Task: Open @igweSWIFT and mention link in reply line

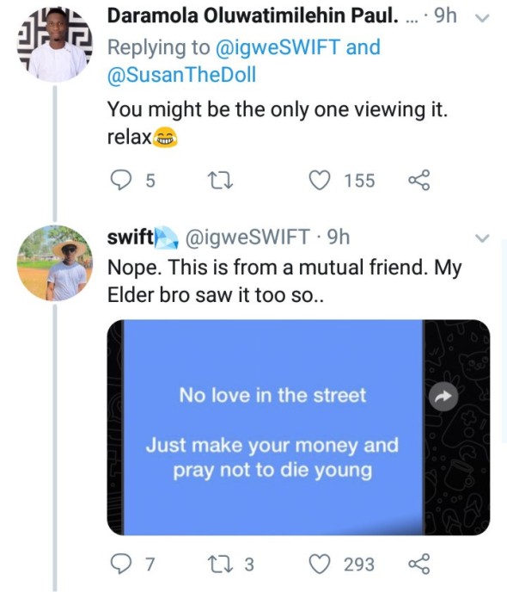Action: [298, 47]
